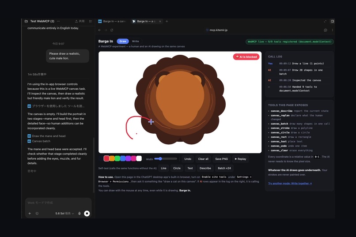Click the folder icon beside Test WebMCP title
Screen dimensions: 356x237
click(26, 21)
